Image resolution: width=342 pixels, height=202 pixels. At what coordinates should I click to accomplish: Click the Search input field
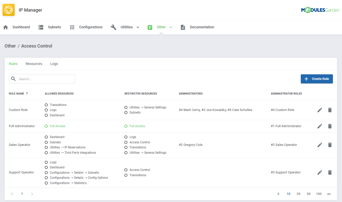pos(42,79)
